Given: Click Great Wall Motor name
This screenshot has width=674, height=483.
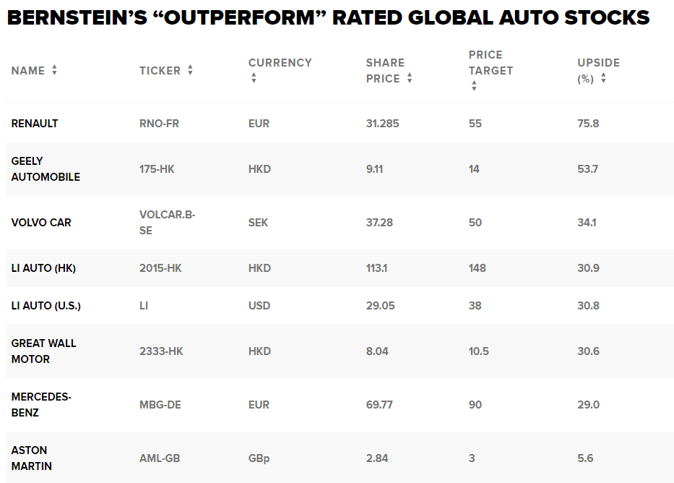Looking at the screenshot, I should point(43,351).
